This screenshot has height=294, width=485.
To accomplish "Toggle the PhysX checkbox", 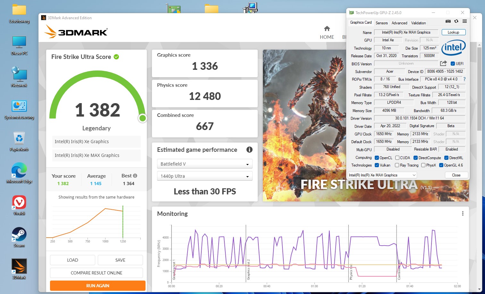I will (423, 165).
